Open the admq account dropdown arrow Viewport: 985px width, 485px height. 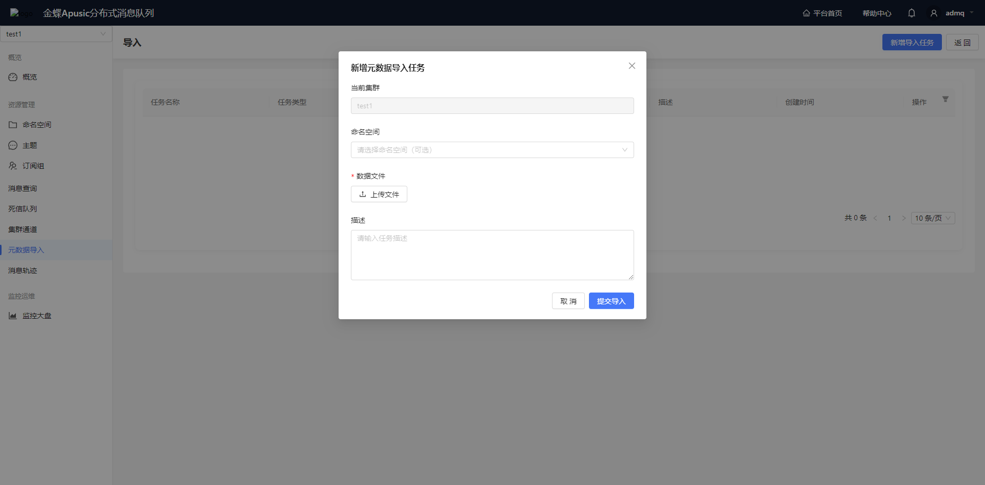972,13
